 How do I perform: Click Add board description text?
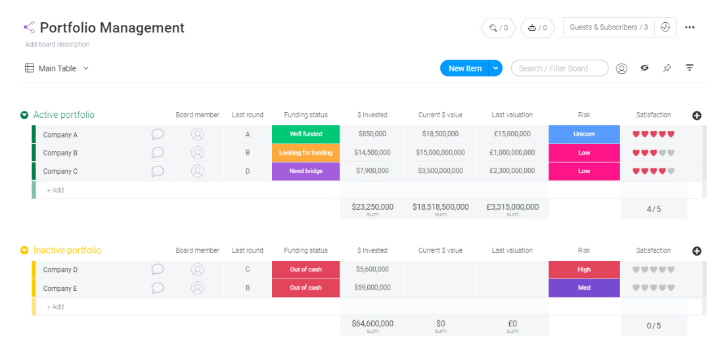[57, 45]
